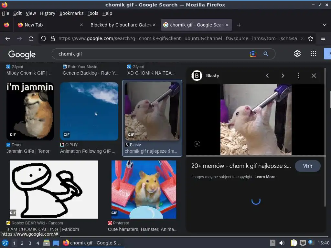Close the chomik gif search tab

pos(227,25)
